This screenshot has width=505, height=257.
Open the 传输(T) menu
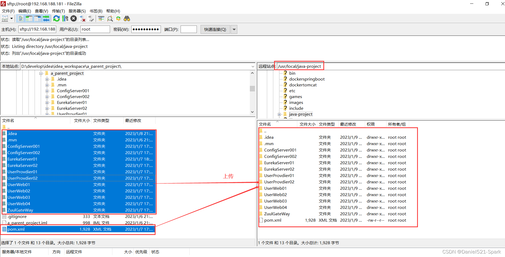58,11
